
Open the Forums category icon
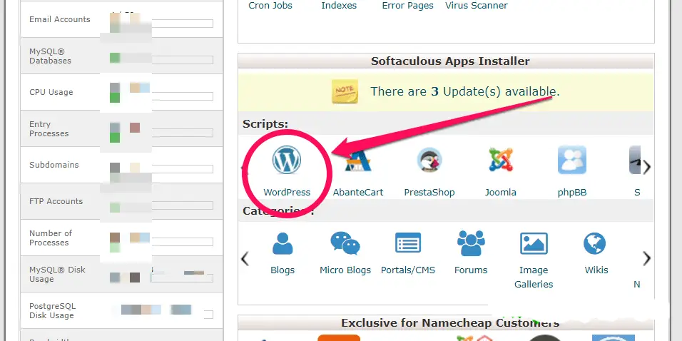pyautogui.click(x=471, y=243)
